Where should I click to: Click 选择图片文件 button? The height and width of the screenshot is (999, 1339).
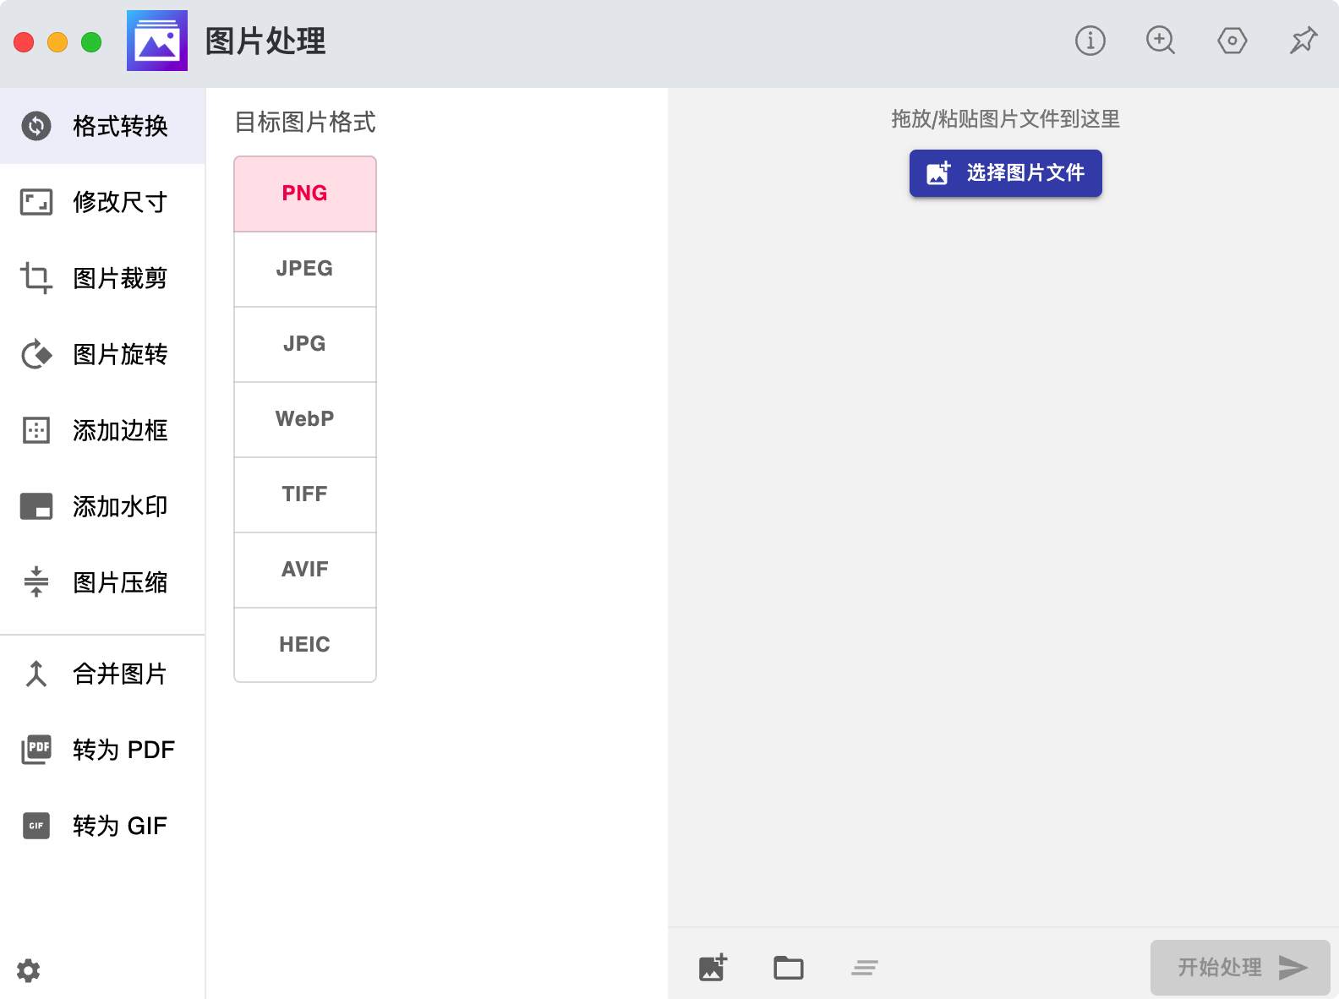point(1005,173)
